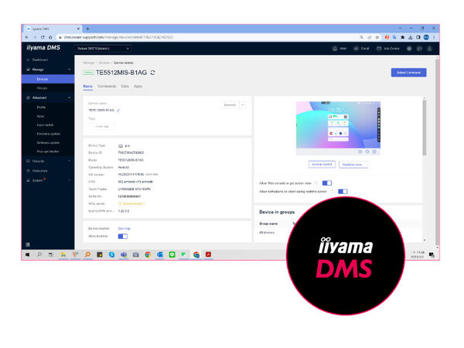Screen dimensions: 464x348
Task: Collapse the Advanced section in sidebar
Action: [x=69, y=97]
